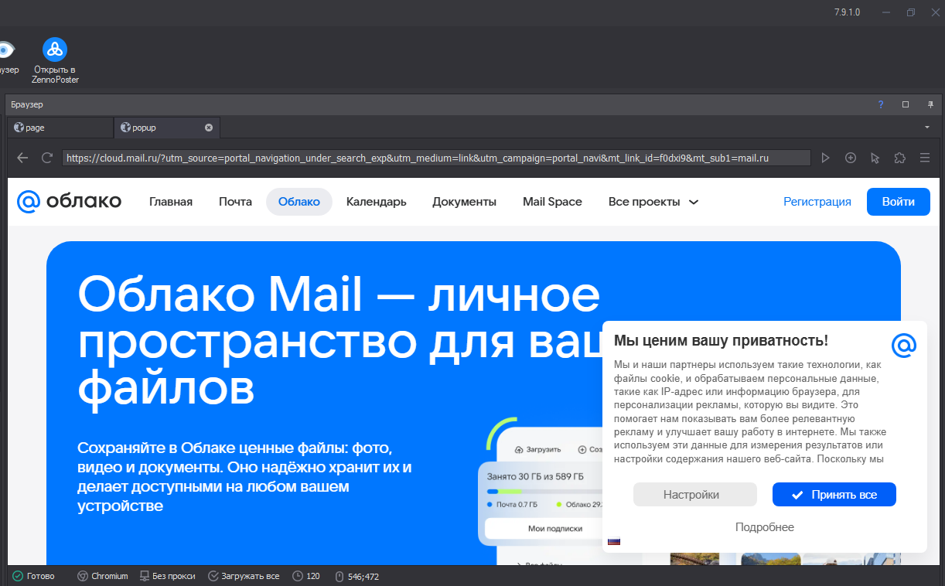The image size is (945, 586).
Task: Click Настройки in privacy dialog
Action: point(694,495)
